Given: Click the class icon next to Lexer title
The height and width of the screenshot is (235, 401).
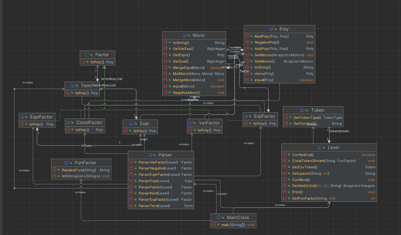Looking at the screenshot, I should pos(319,147).
